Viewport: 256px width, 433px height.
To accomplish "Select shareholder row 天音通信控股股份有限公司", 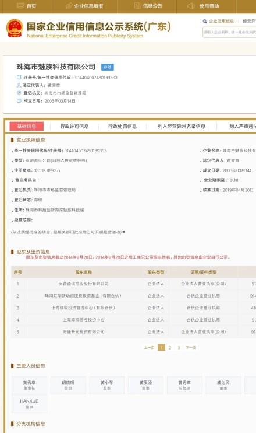I will [x=133, y=284].
